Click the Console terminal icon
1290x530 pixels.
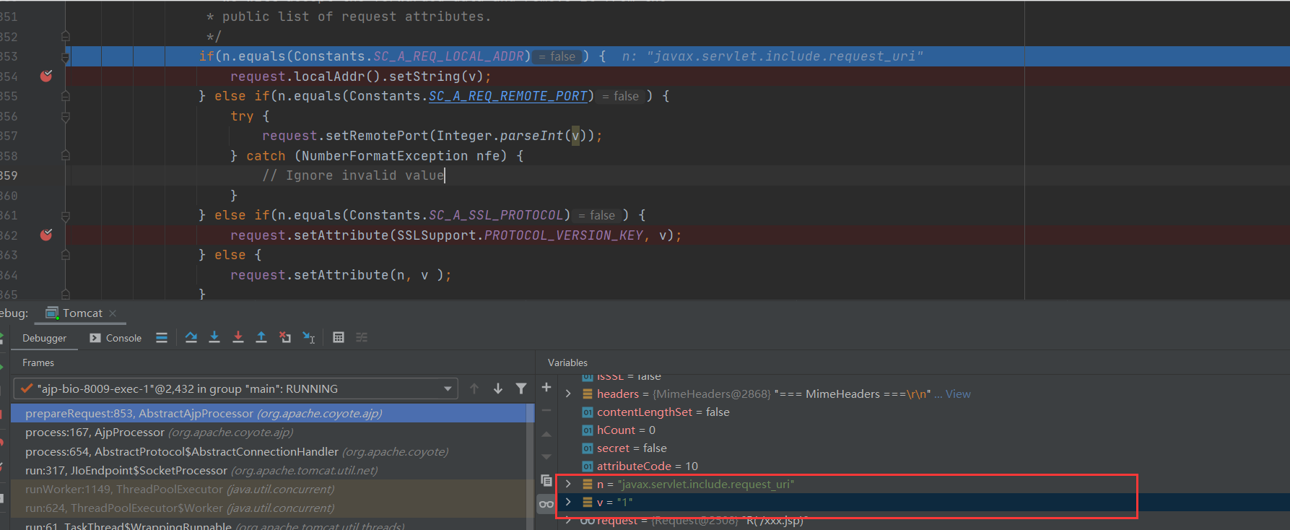95,338
